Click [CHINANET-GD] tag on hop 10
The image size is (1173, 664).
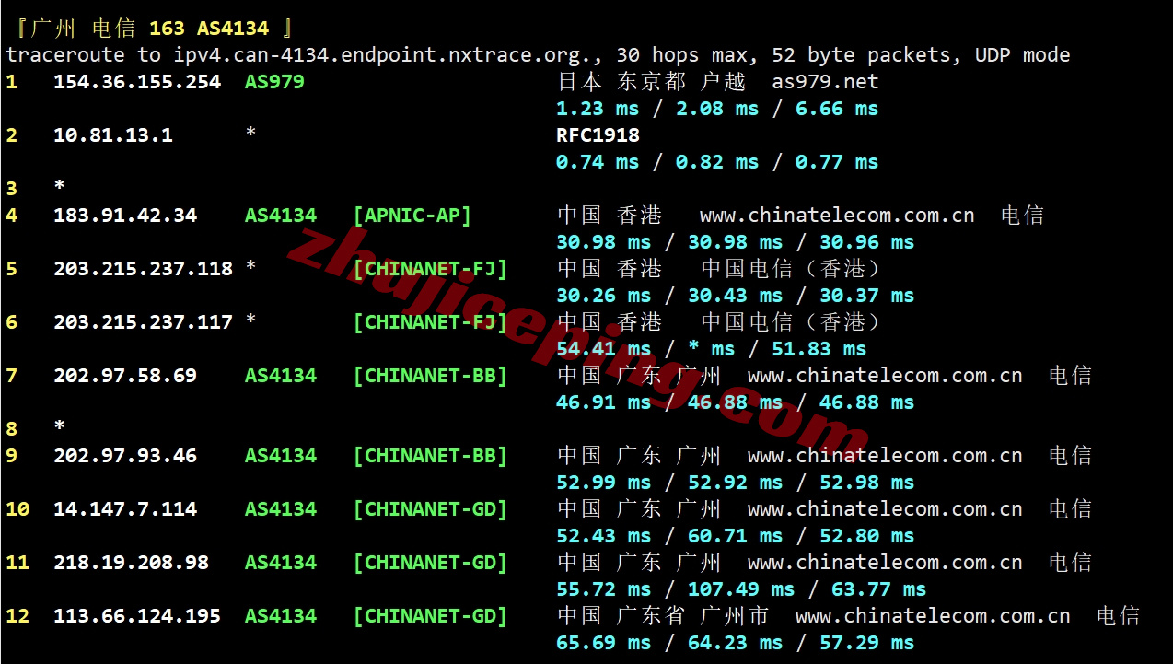point(430,509)
